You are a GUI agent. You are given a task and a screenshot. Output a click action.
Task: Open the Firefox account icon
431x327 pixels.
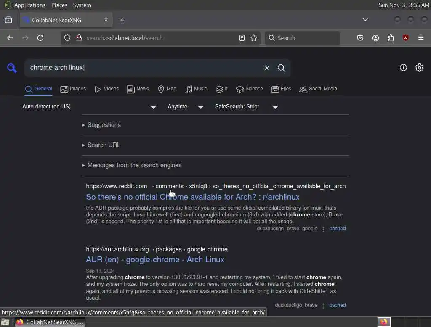[x=375, y=38]
